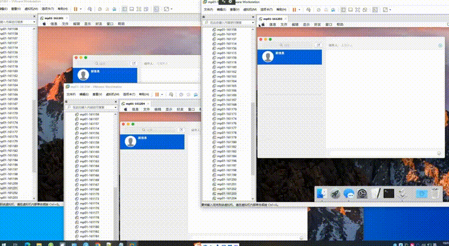The height and width of the screenshot is (246, 449).
Task: Click compose message icon in mp01-161203 Messages
Action: (x=318, y=45)
